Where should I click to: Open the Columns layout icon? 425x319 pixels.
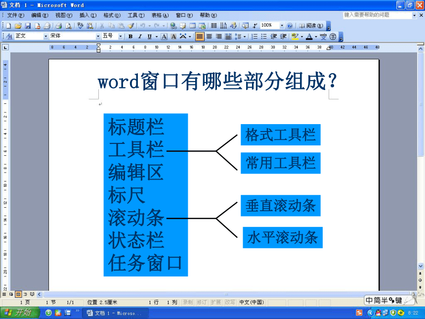[214, 26]
